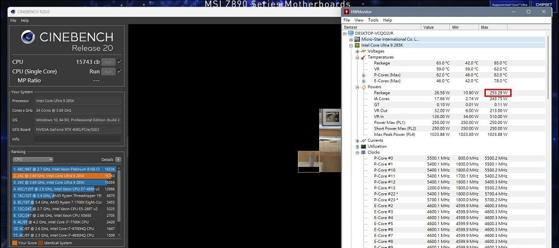Click the Cinebench title bar app icon
The height and width of the screenshot is (248, 559).
(x=12, y=12)
